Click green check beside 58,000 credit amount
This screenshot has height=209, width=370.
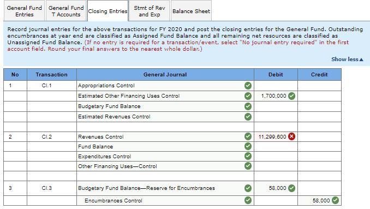[x=335, y=200]
